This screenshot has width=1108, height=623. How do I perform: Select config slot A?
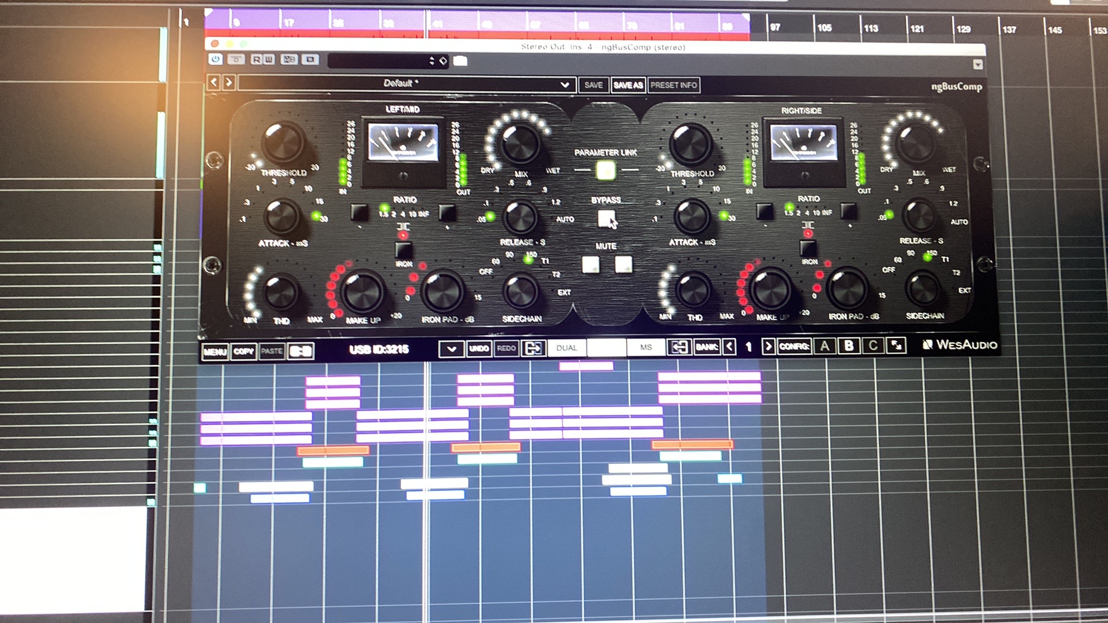tap(825, 346)
